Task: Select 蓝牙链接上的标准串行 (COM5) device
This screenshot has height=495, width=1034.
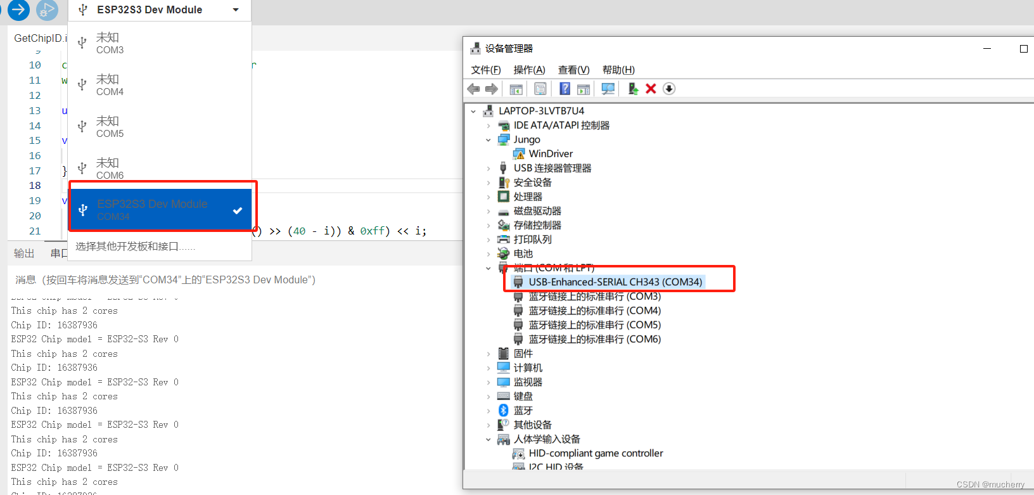Action: coord(594,325)
